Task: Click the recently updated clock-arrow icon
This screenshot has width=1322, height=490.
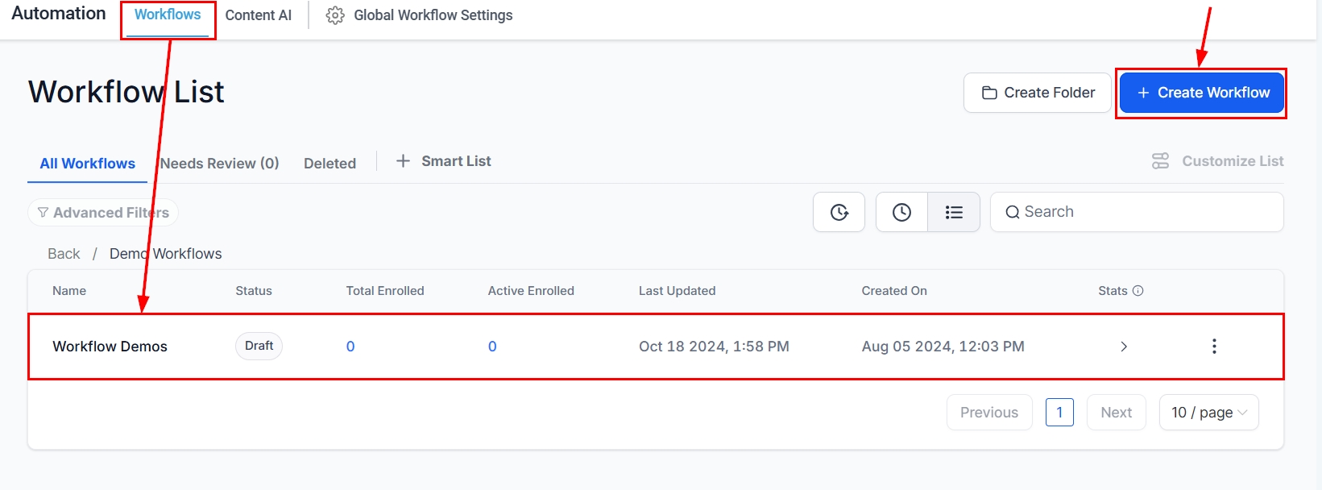Action: [x=839, y=212]
